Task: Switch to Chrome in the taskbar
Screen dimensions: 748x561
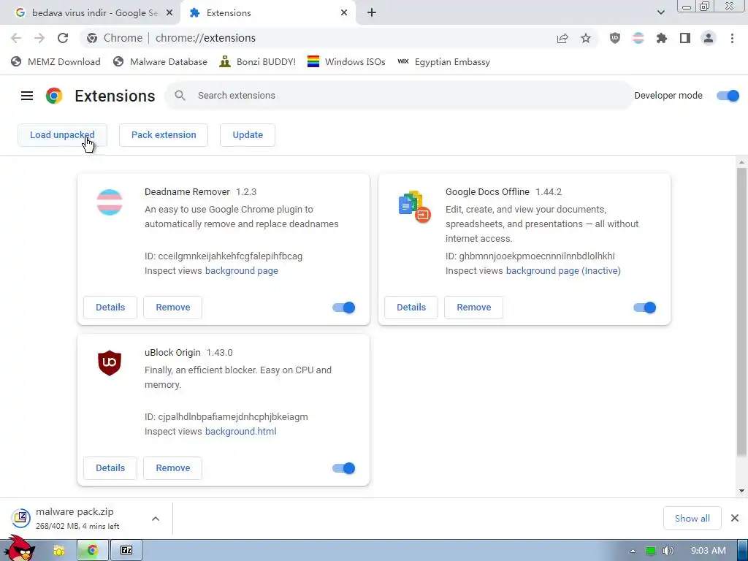Action: pos(92,551)
